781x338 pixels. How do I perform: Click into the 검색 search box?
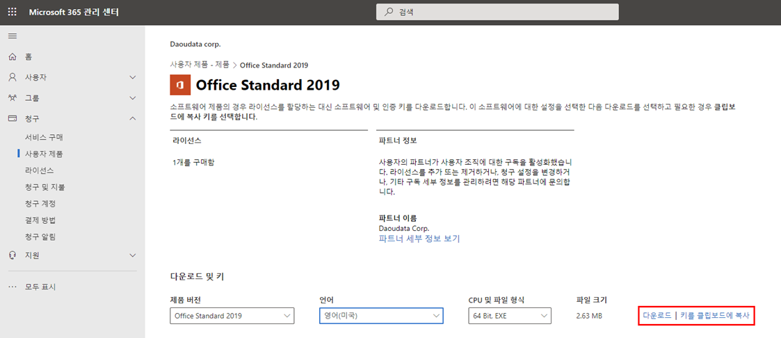[x=497, y=12]
